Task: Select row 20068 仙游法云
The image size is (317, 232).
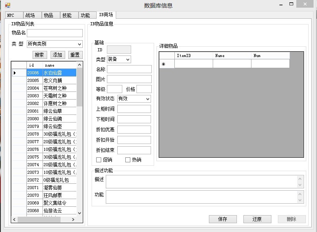Action: point(44,211)
